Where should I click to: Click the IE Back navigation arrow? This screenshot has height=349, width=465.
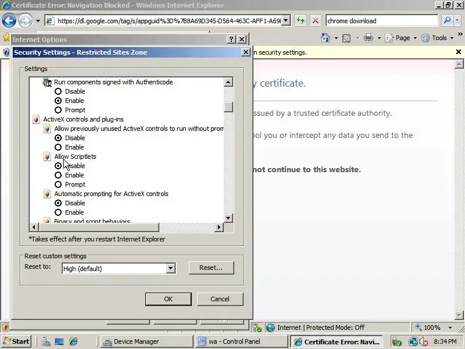point(9,21)
